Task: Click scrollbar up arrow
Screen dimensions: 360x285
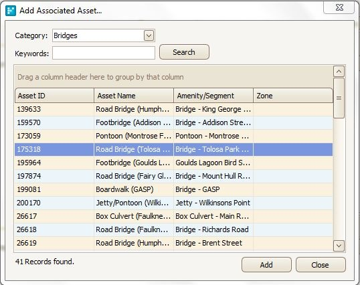Action: [x=339, y=72]
